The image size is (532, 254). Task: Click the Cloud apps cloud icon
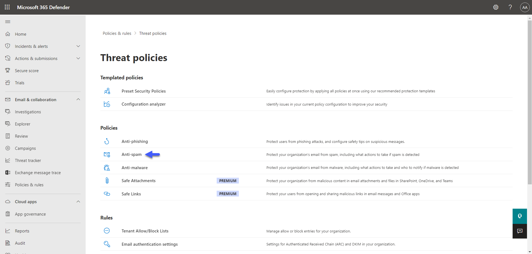pos(8,201)
